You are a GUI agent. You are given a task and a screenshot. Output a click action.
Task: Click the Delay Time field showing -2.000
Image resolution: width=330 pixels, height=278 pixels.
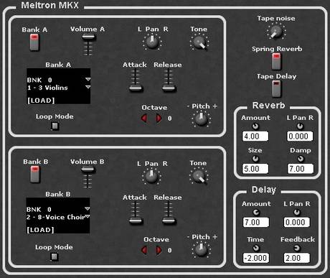[x=256, y=258]
